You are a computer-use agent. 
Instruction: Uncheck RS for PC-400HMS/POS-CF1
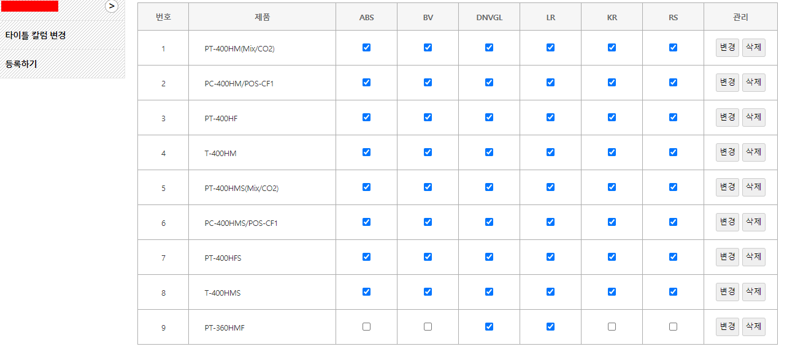click(x=673, y=222)
